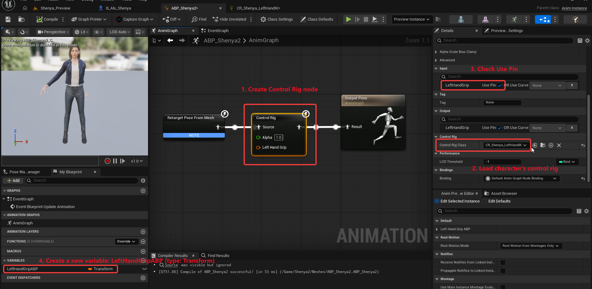Screen dimensions: 592x289
Task: Expand Advanced section in Details
Action: (x=436, y=60)
